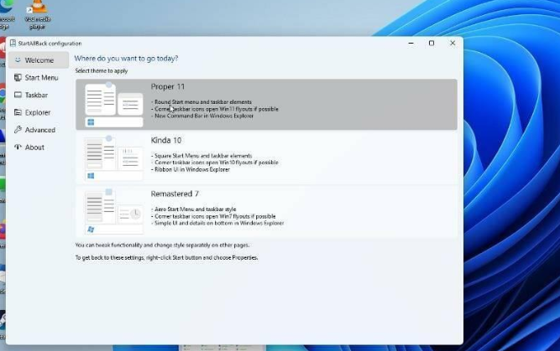Click 'Ribbon UI in Windows Explorer' text
The image size is (560, 351).
pyautogui.click(x=192, y=169)
